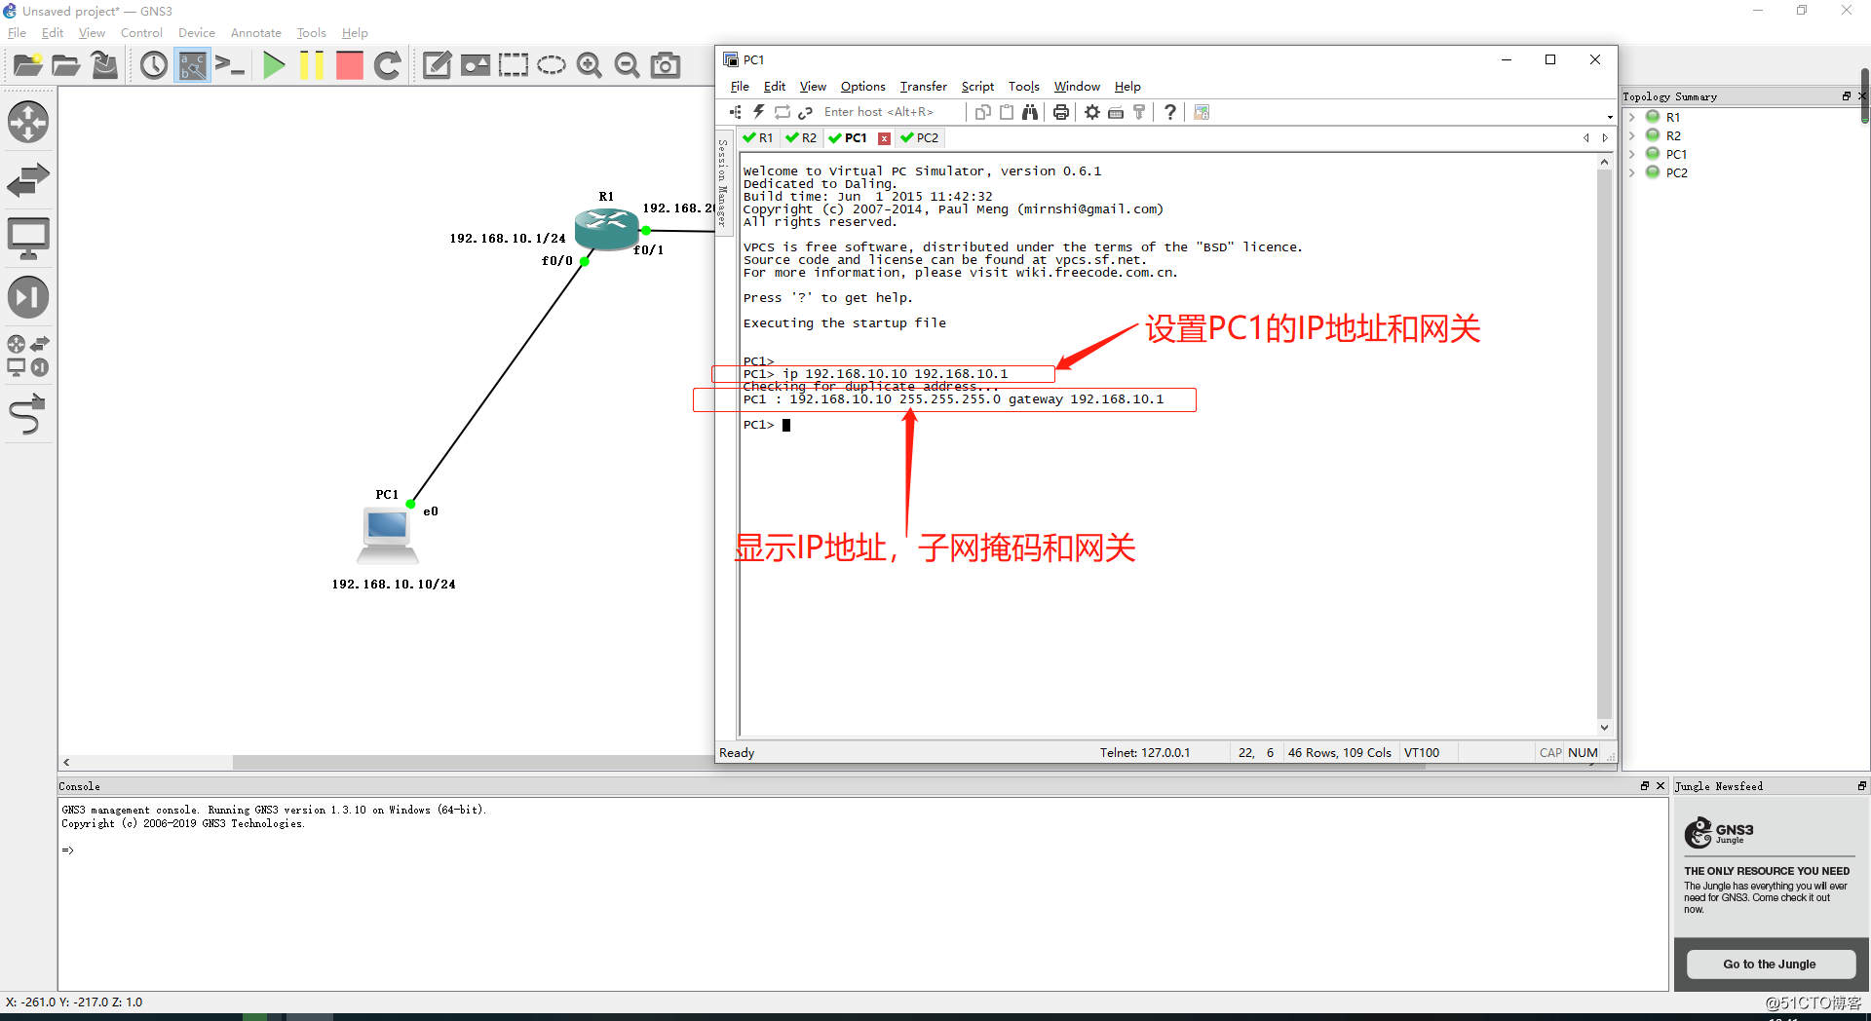1871x1021 pixels.
Task: Open GNS3 Annotate menu
Action: (x=255, y=33)
